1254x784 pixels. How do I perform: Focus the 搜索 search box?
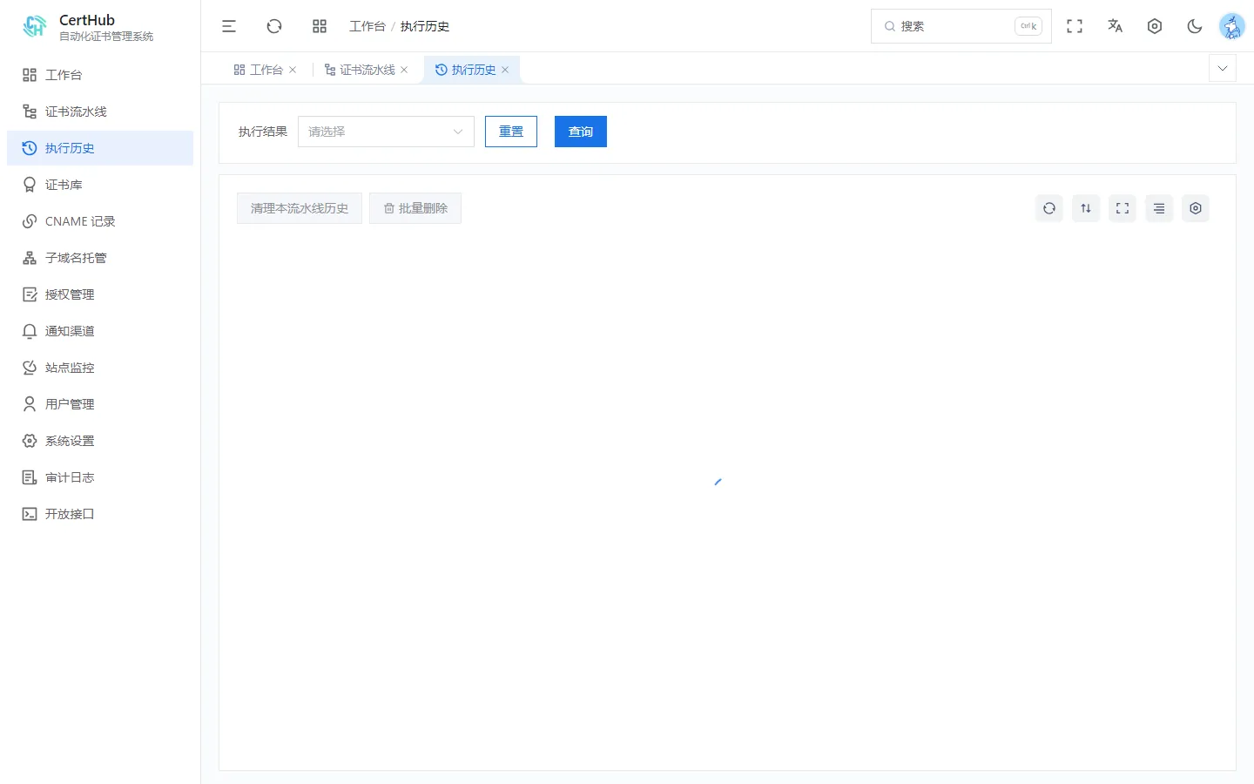coord(961,26)
